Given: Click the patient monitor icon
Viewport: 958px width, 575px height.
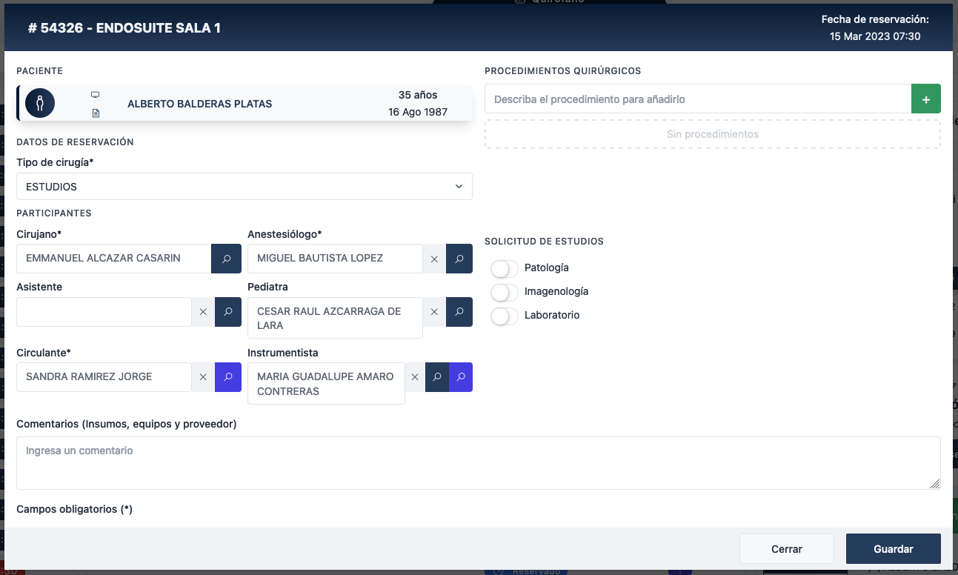Looking at the screenshot, I should [x=96, y=95].
